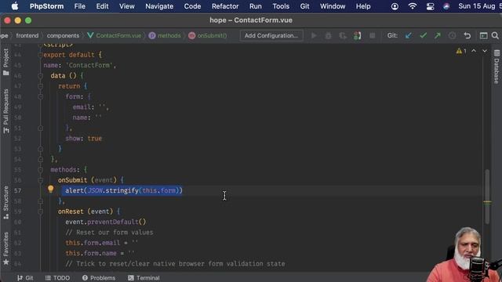The image size is (502, 282).
Task: Collapse the data () function fold
Action: coord(40,76)
